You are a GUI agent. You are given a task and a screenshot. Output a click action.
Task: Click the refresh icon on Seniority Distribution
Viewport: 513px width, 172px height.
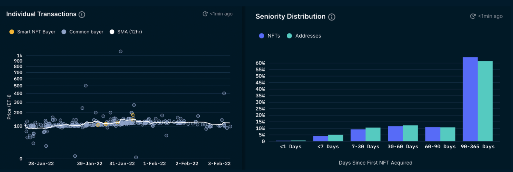[473, 16]
